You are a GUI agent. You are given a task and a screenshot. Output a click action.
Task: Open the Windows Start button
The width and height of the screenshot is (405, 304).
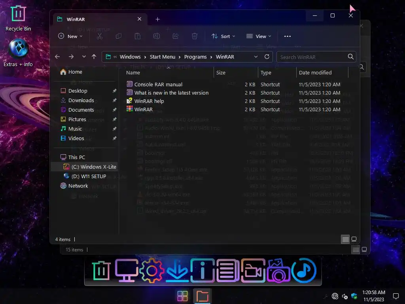[x=182, y=296]
